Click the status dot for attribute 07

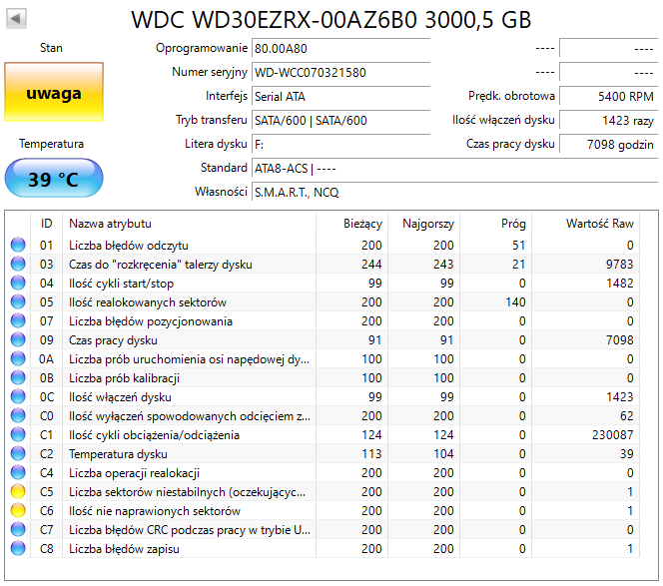coord(18,320)
